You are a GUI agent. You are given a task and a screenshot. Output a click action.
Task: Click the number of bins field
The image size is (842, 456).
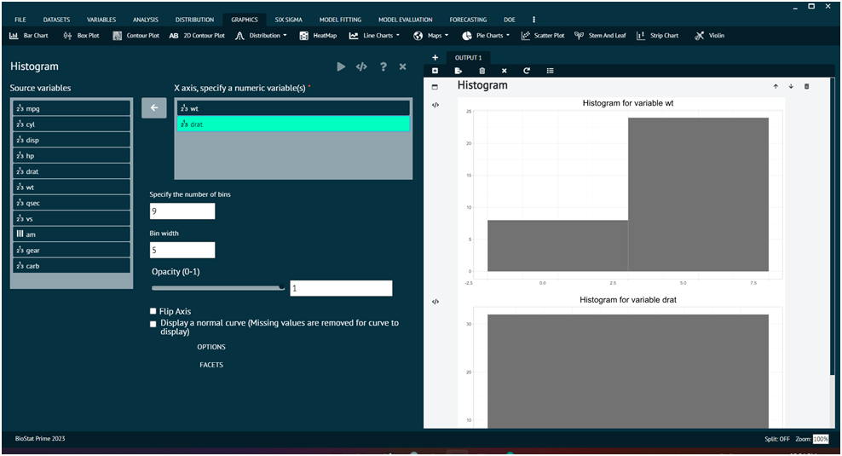[x=182, y=211]
